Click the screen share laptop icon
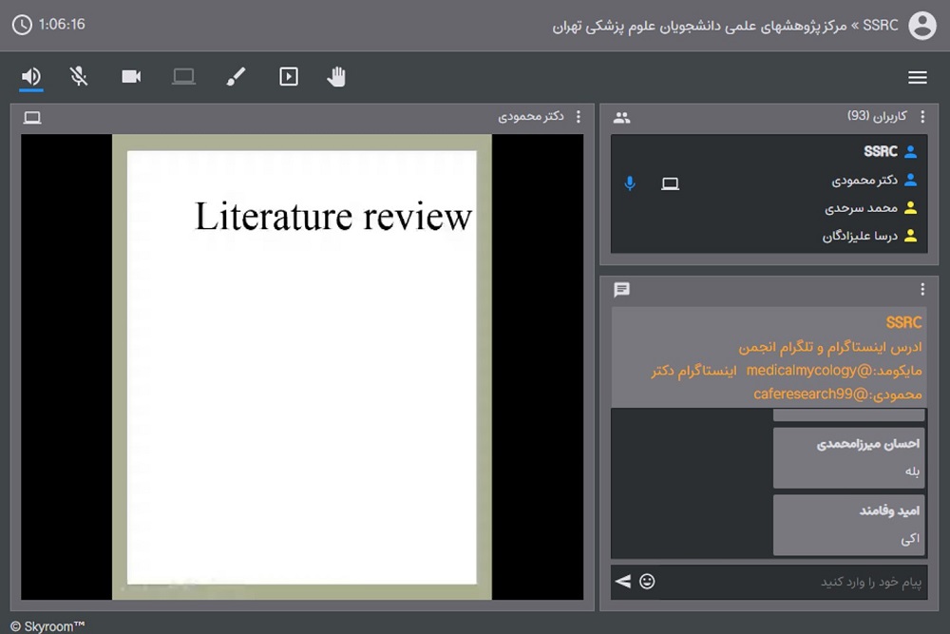 point(183,77)
